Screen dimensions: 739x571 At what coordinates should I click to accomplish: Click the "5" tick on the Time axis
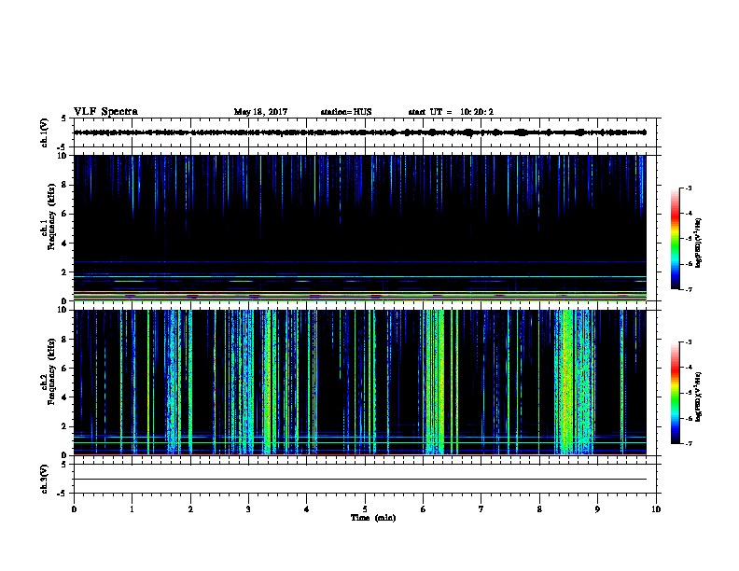click(x=365, y=509)
